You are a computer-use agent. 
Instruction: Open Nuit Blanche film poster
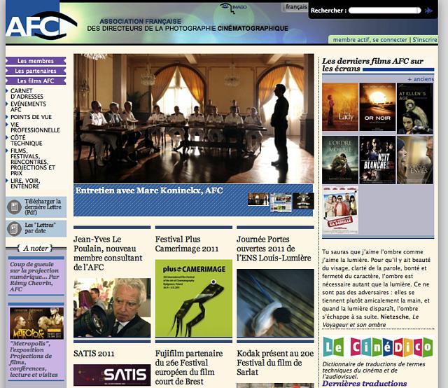(377, 160)
